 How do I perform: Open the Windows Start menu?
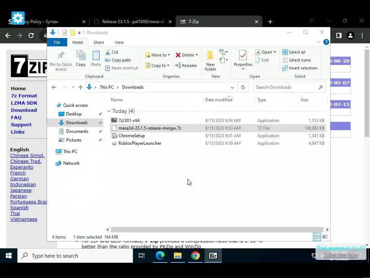[x=9, y=256]
